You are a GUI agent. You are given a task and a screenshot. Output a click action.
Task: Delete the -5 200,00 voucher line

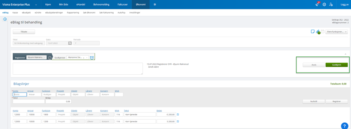point(178,115)
